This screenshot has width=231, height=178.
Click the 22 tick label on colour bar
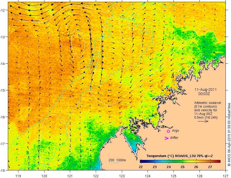click(x=141, y=167)
